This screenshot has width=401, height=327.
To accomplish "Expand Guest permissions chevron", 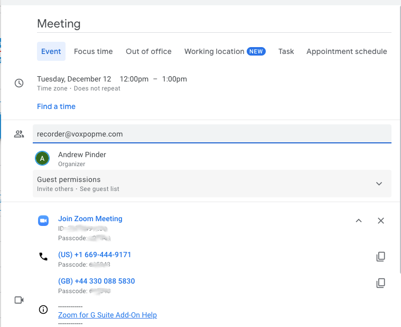I will [379, 184].
